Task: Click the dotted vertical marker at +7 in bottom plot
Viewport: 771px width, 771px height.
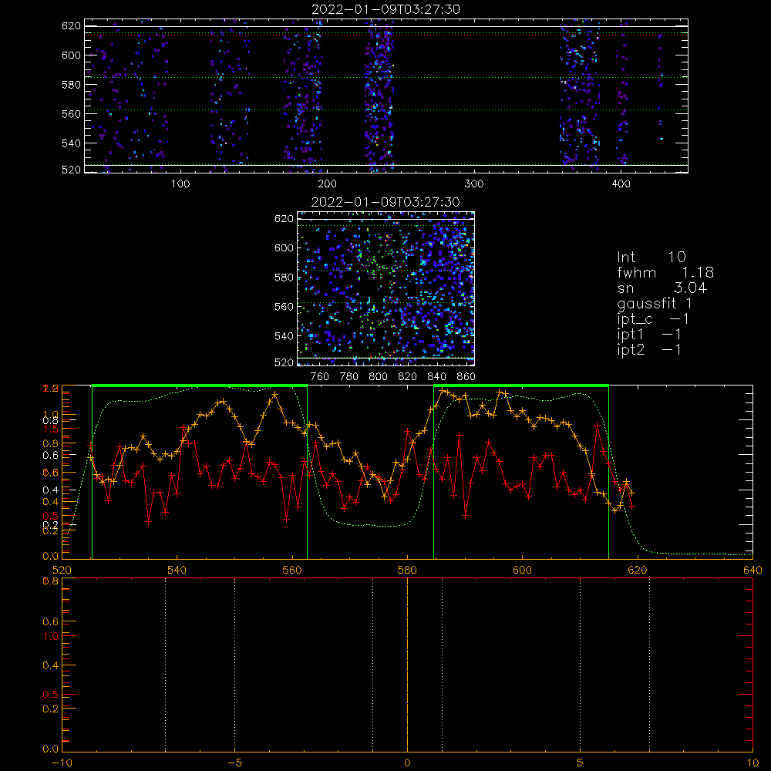Action: pos(649,664)
